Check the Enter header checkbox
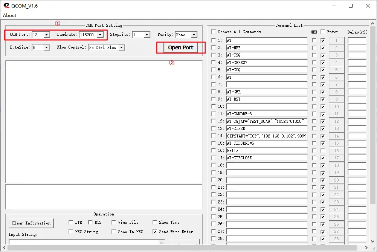This screenshot has width=377, height=252. (323, 32)
